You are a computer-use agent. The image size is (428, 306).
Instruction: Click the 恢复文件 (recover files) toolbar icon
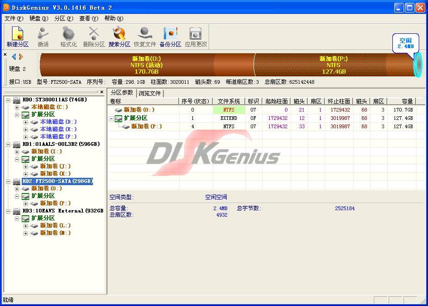tap(145, 37)
